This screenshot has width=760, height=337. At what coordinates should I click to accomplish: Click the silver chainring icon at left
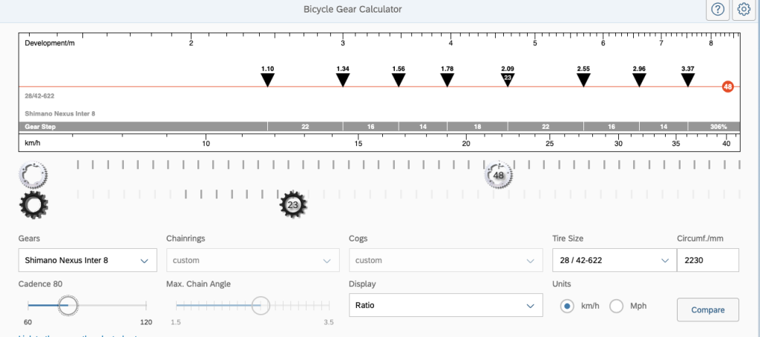point(33,176)
